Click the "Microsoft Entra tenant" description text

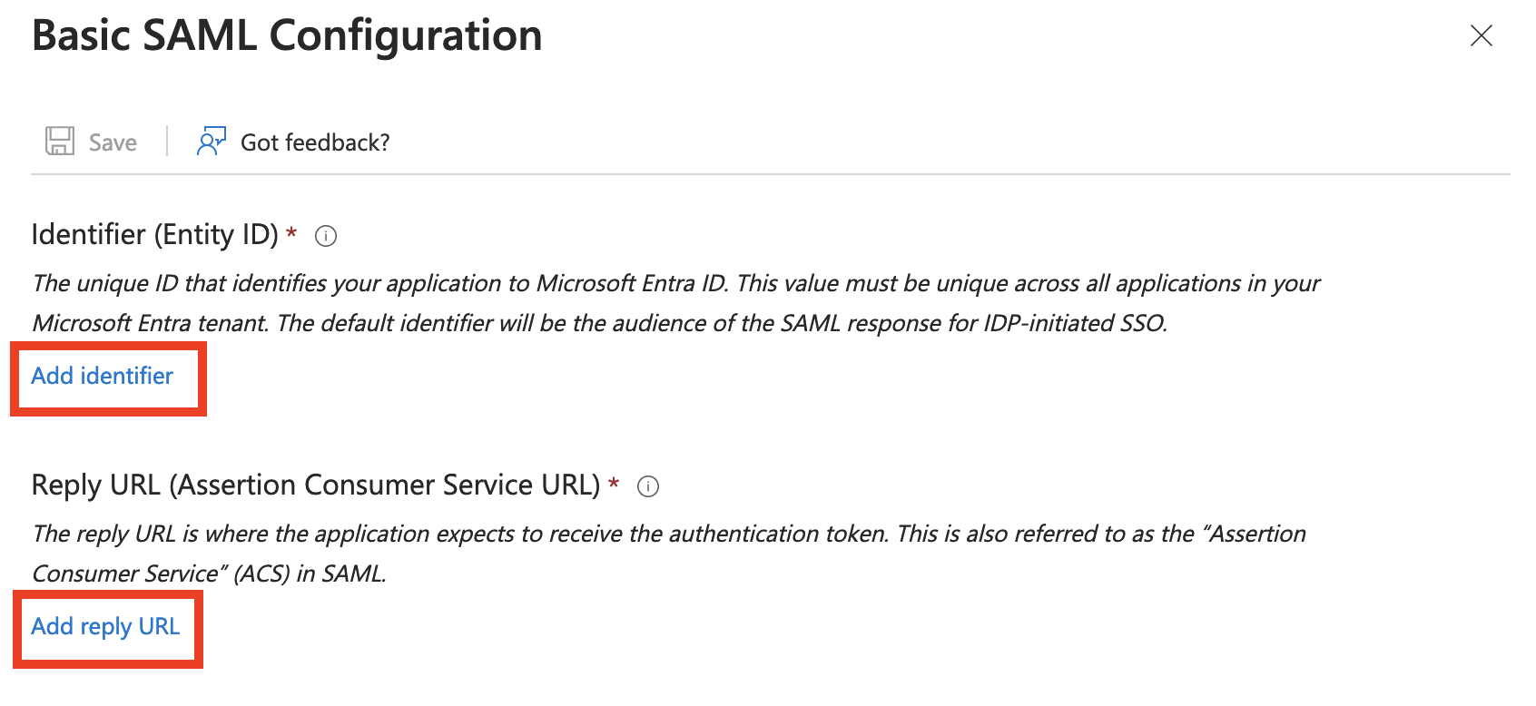pos(149,323)
